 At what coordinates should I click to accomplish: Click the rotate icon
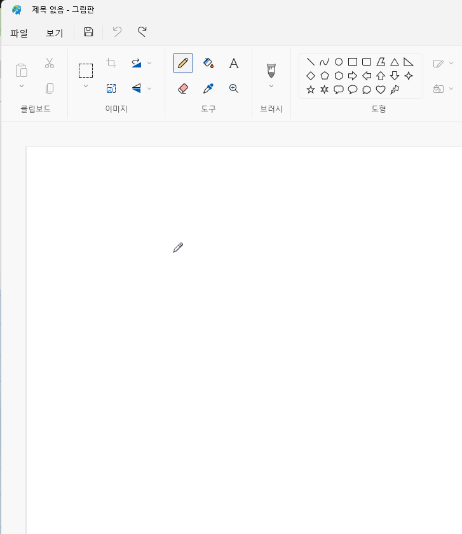(137, 63)
